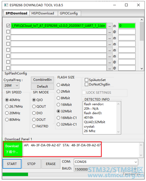The height and width of the screenshot is (181, 146).
Task: Click the STOP button
Action: [31, 164]
